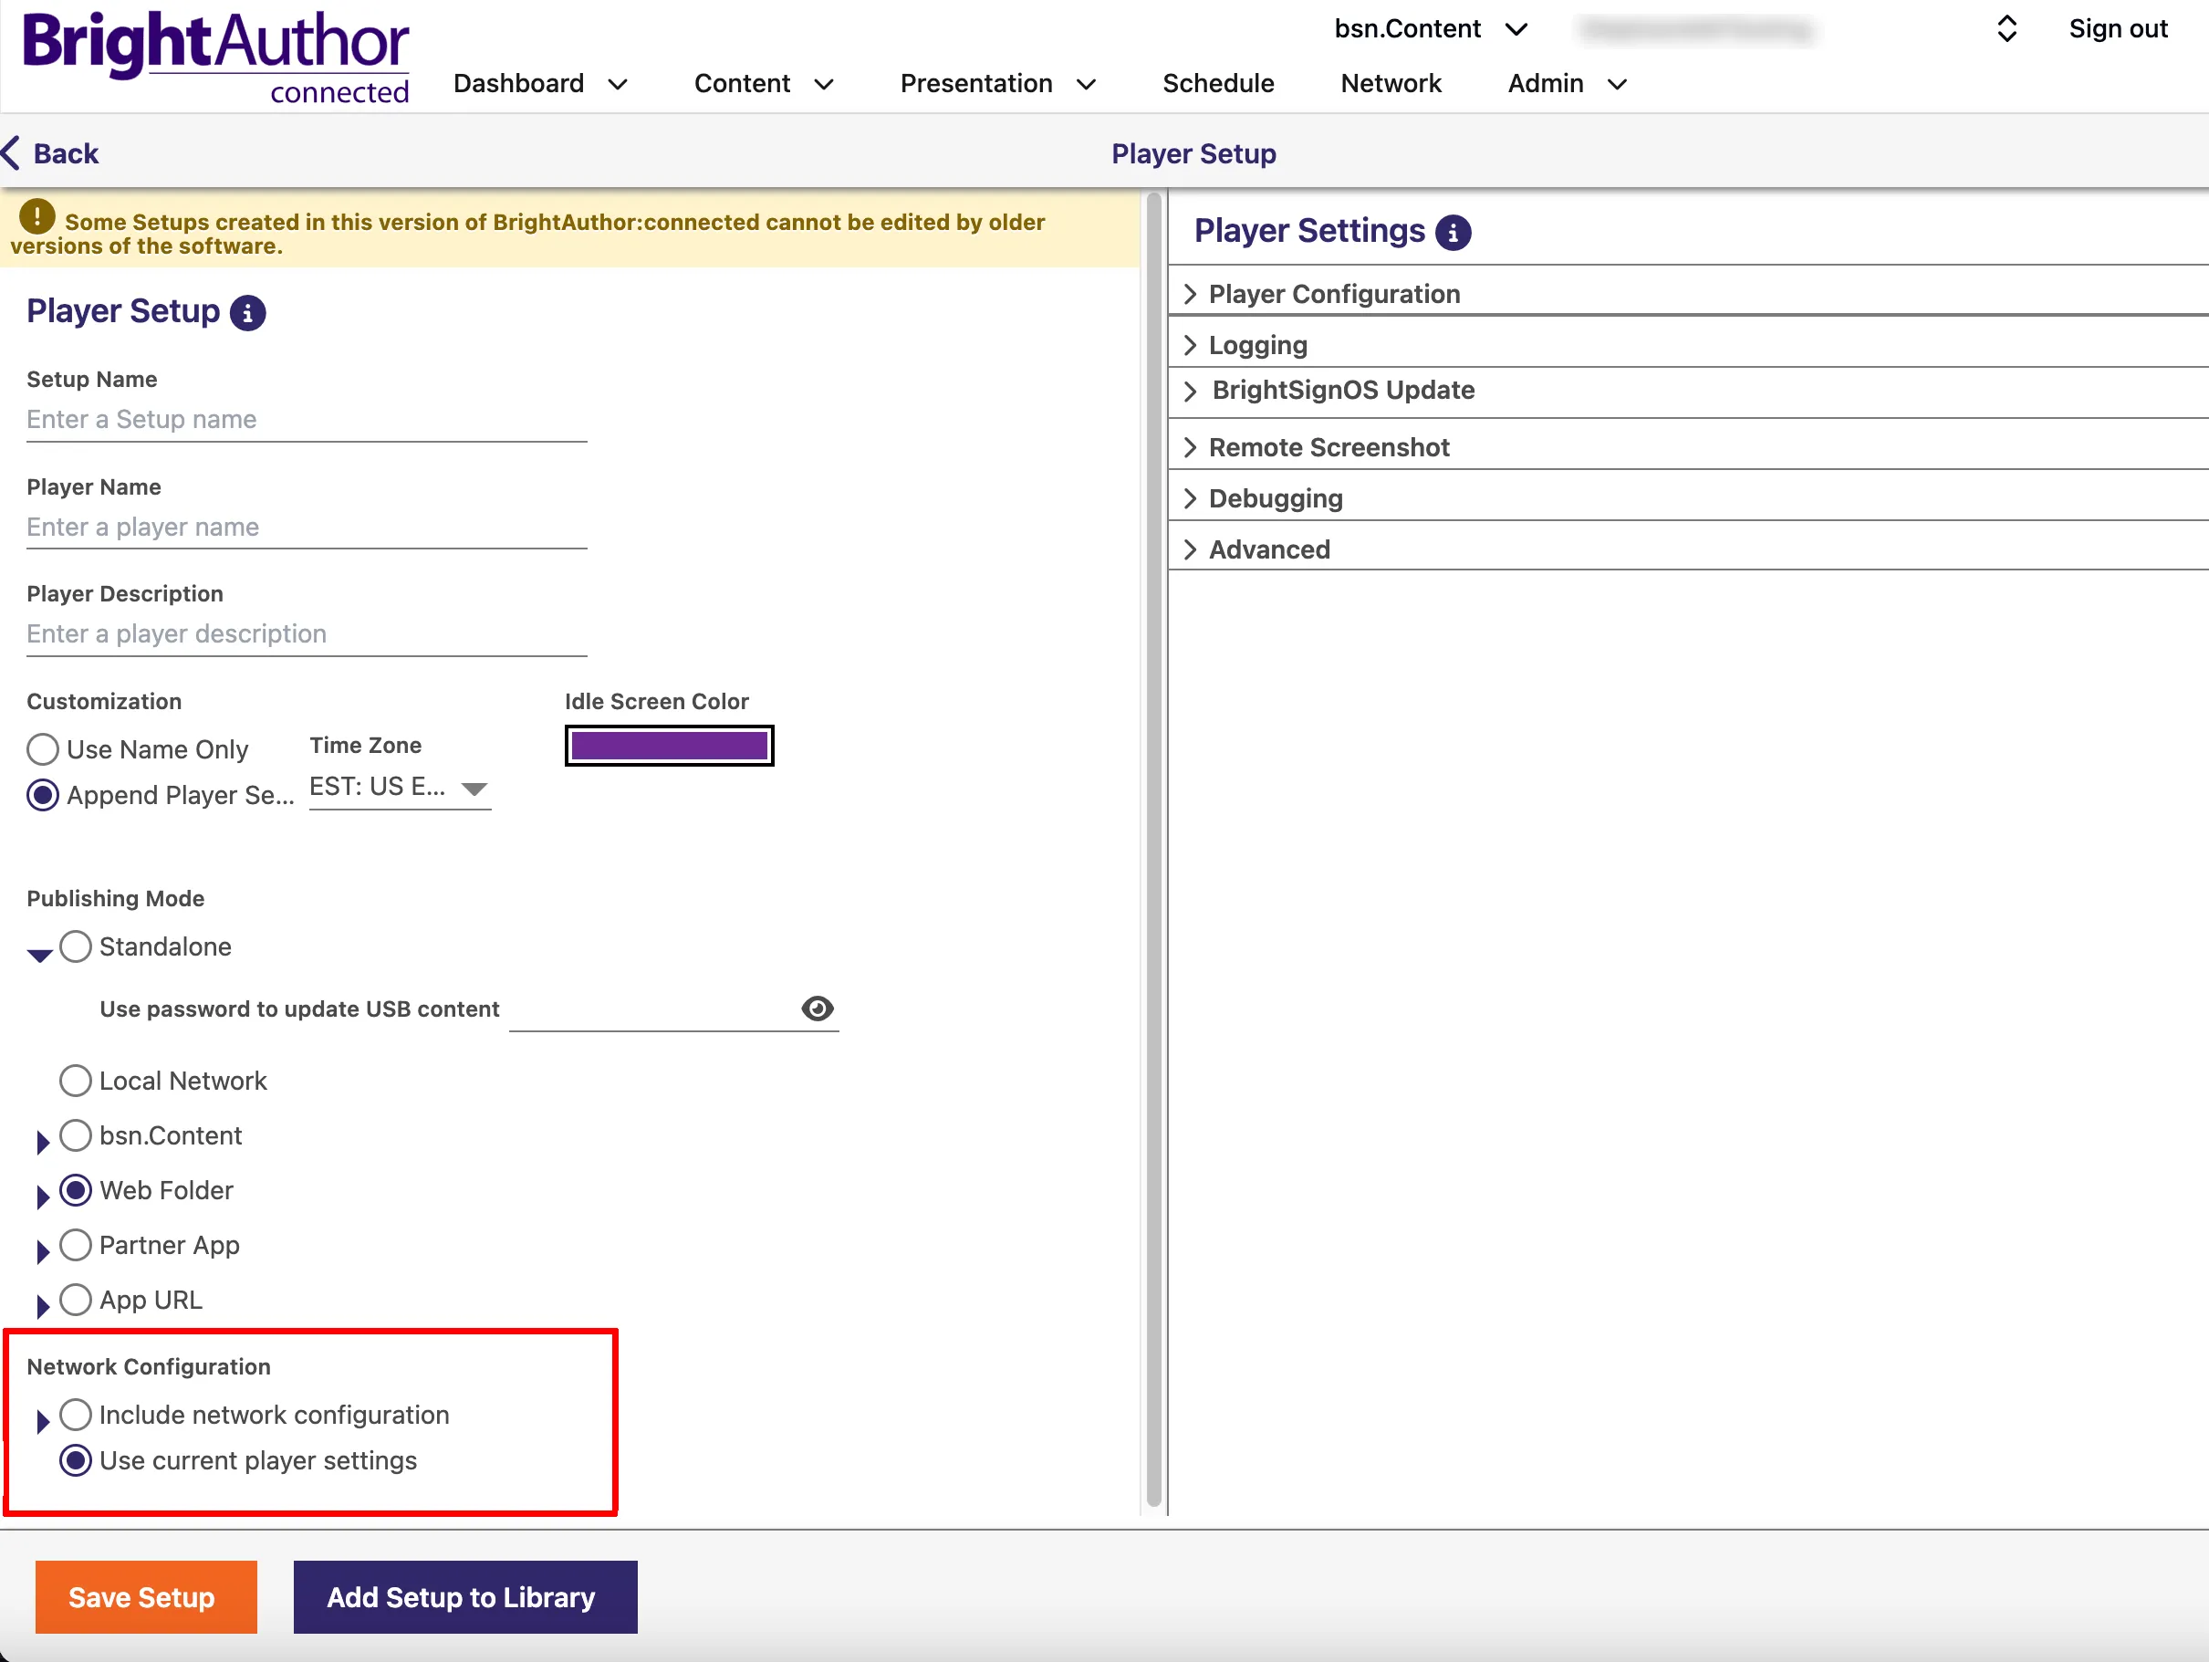Open the Dashboard menu

[540, 83]
